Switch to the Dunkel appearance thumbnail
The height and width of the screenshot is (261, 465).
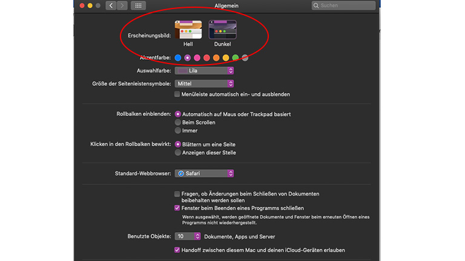222,30
